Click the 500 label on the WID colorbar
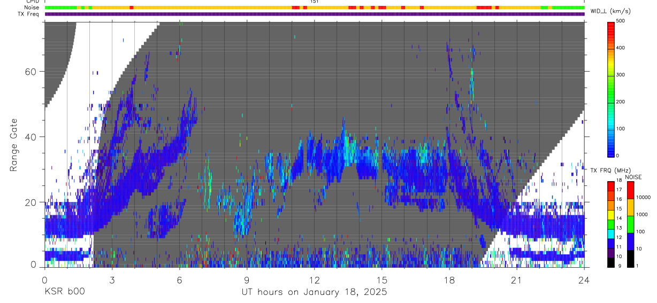This screenshot has width=657, height=303. [621, 21]
